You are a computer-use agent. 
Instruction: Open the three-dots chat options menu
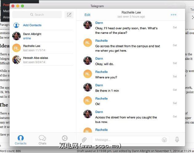click(173, 15)
